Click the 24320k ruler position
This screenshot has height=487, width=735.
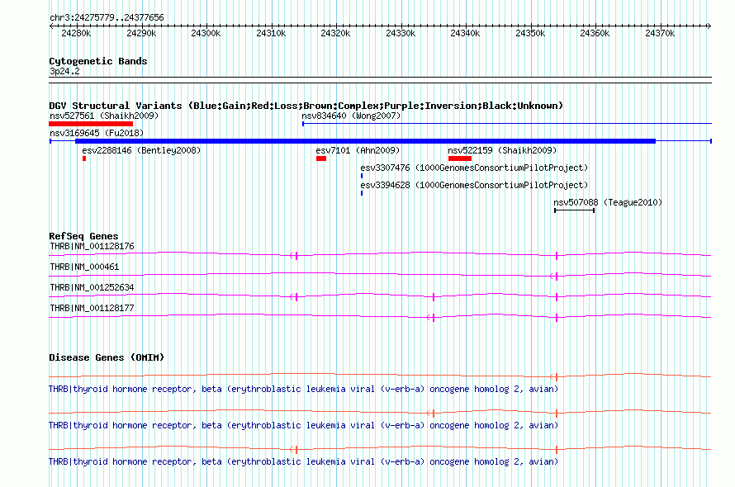click(x=335, y=33)
